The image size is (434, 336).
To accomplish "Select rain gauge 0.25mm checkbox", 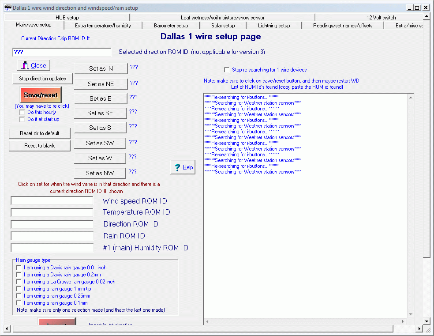I will coord(19,296).
